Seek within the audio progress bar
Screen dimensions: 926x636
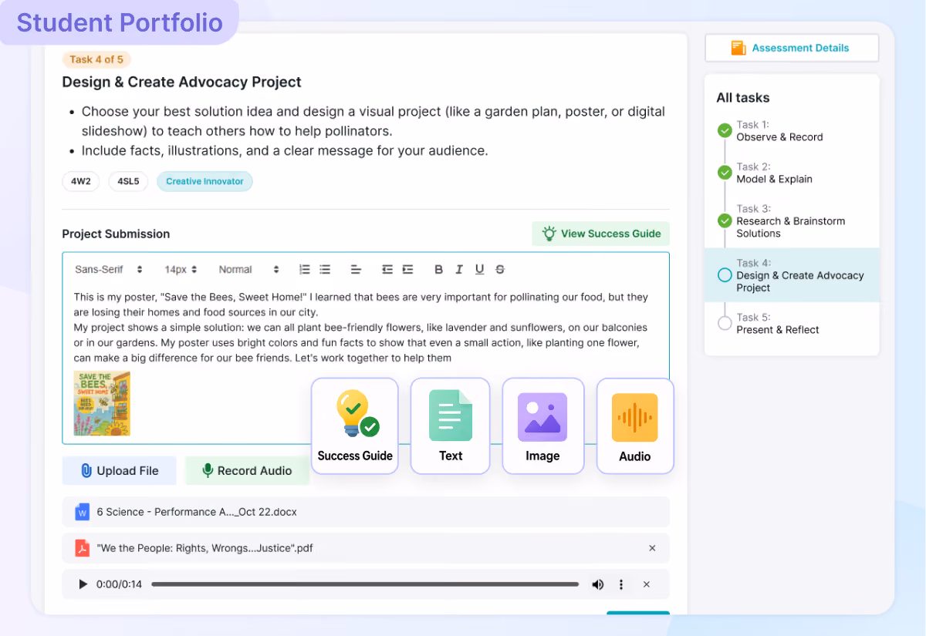(x=365, y=584)
